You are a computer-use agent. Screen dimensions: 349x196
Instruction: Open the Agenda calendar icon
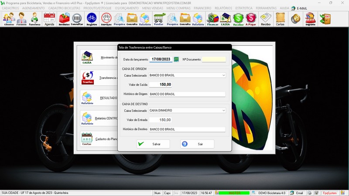49,19
